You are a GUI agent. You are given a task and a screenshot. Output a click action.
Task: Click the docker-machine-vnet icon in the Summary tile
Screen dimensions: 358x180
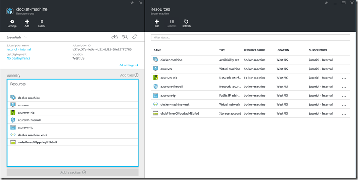[x=13, y=135]
